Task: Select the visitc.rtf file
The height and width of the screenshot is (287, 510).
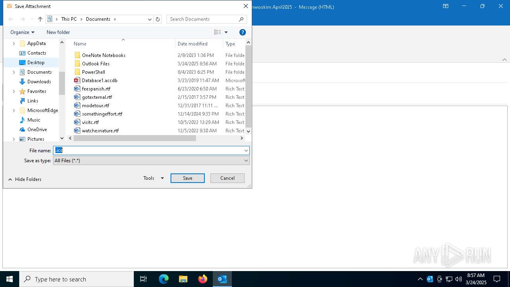Action: (x=90, y=122)
